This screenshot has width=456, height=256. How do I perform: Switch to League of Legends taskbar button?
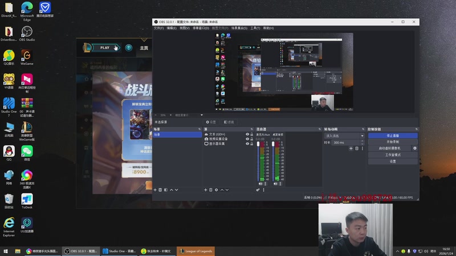coord(196,251)
